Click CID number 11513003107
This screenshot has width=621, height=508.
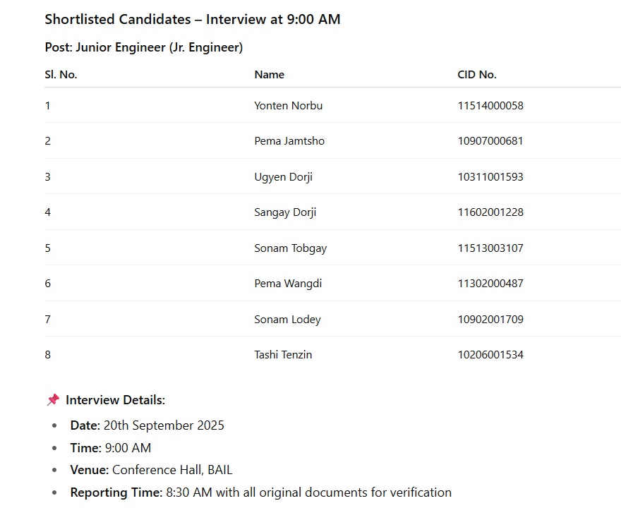pyautogui.click(x=490, y=248)
